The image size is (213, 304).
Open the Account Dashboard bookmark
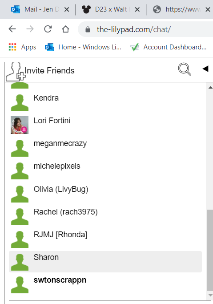pyautogui.click(x=169, y=47)
